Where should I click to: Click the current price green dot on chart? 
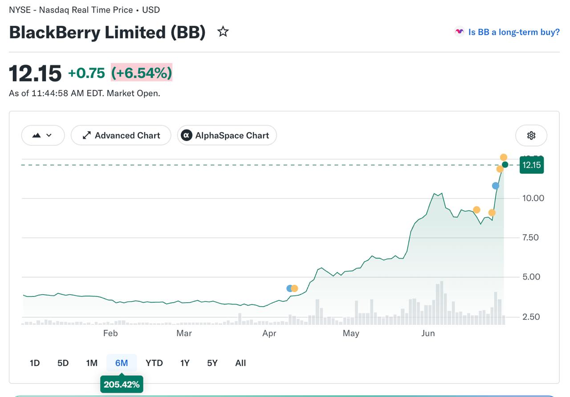tap(505, 165)
